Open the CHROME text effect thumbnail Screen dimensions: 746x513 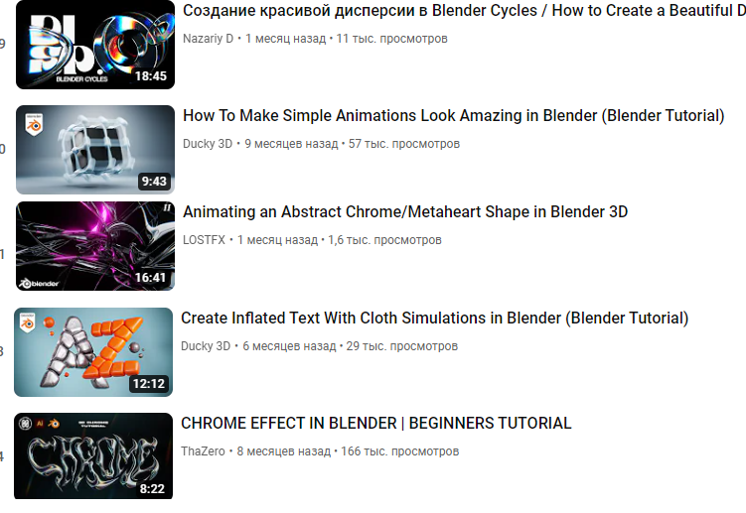[93, 456]
